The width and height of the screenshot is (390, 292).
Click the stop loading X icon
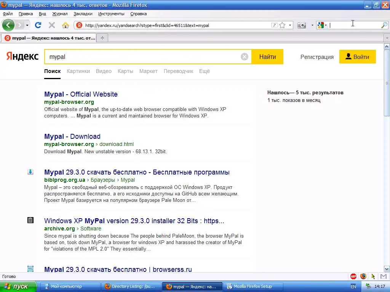coord(52,25)
